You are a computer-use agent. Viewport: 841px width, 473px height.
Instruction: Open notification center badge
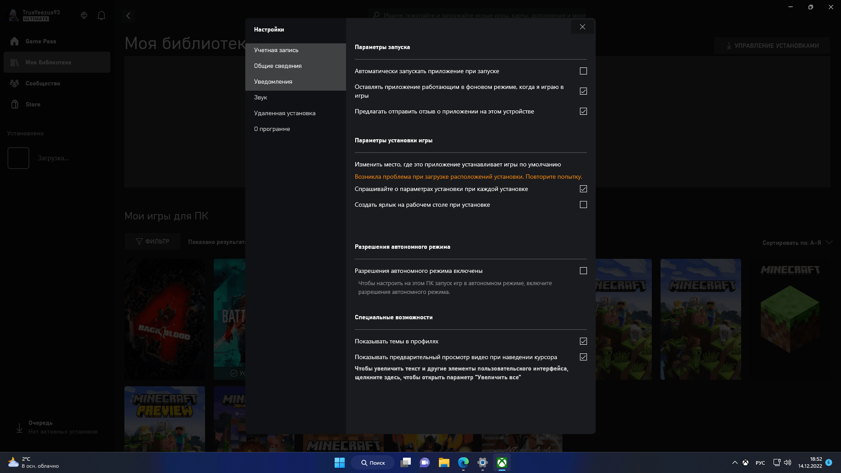pos(829,462)
